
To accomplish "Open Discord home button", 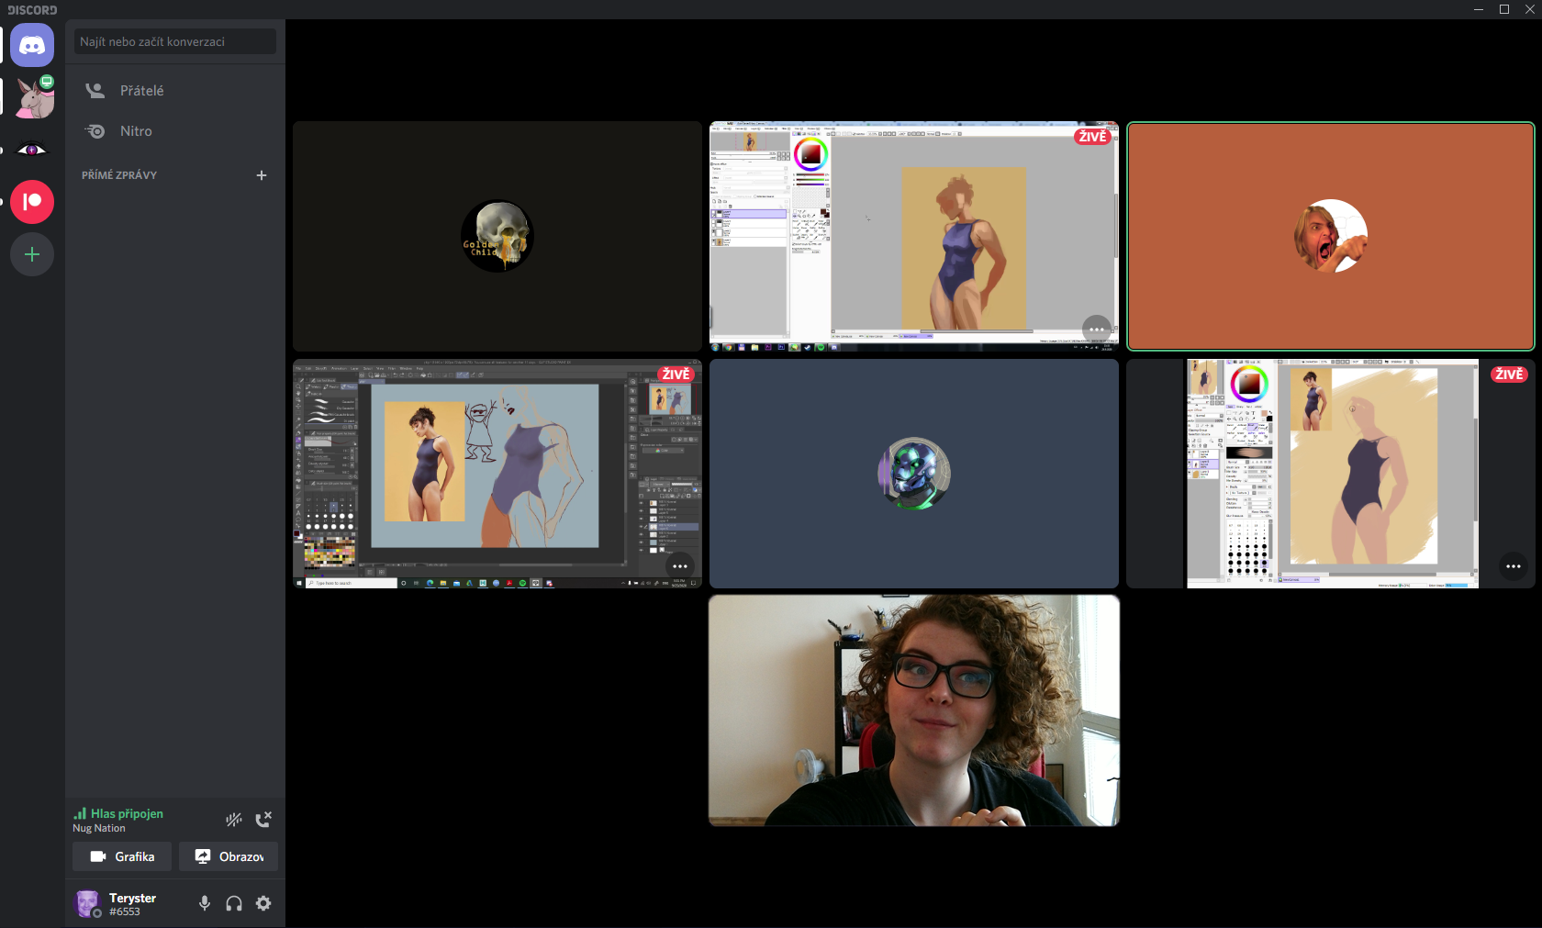I will [x=32, y=45].
